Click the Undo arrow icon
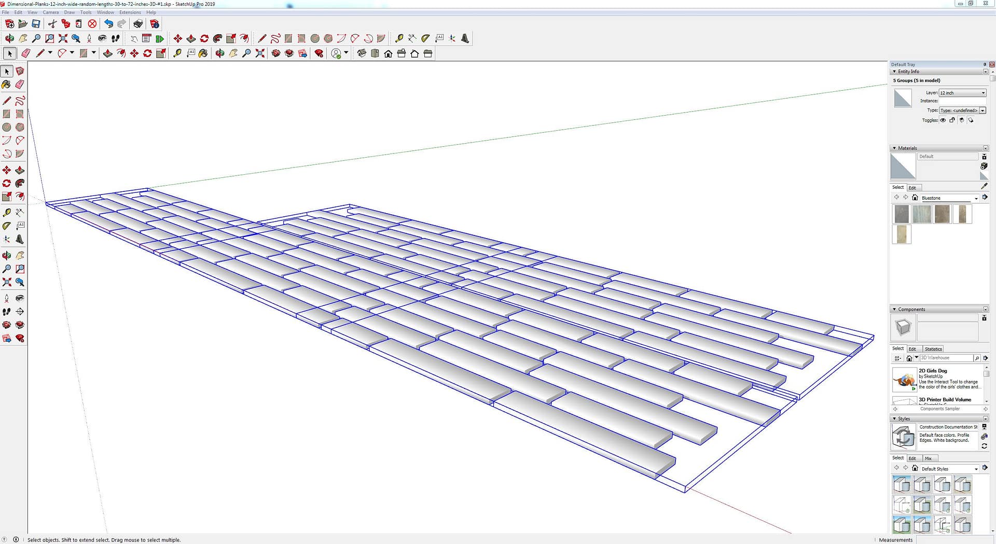 tap(108, 24)
